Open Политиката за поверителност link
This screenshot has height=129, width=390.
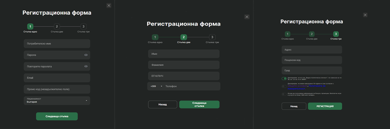[317, 87]
